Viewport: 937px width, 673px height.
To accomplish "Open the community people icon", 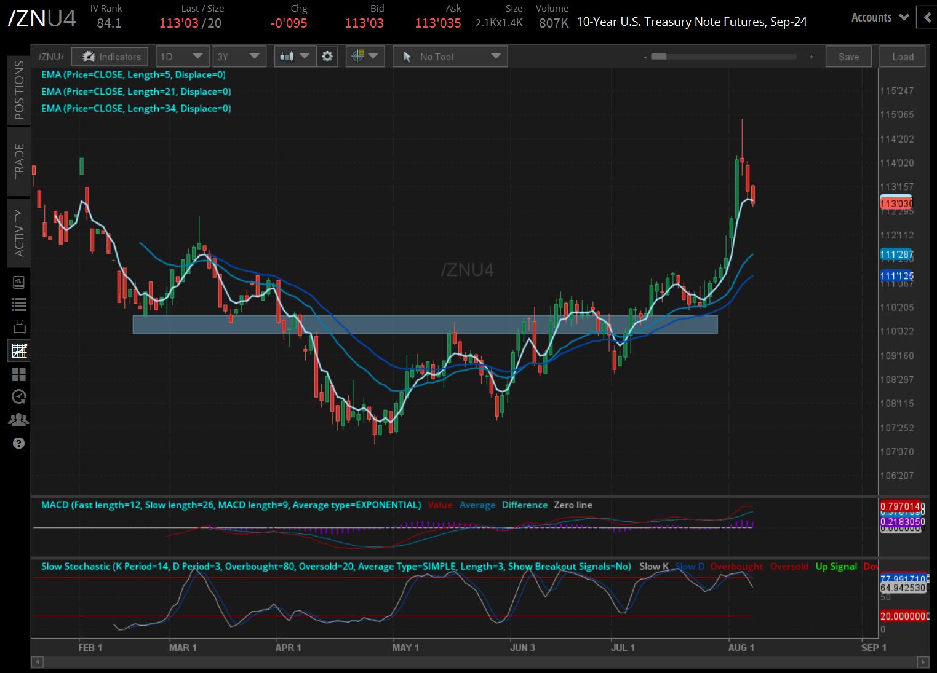I will (x=19, y=420).
